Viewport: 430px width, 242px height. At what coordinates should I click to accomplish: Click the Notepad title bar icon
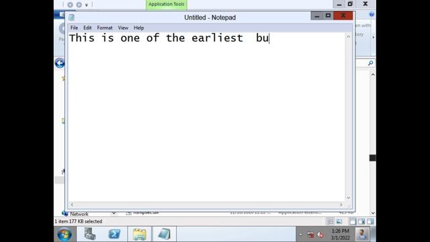72,17
